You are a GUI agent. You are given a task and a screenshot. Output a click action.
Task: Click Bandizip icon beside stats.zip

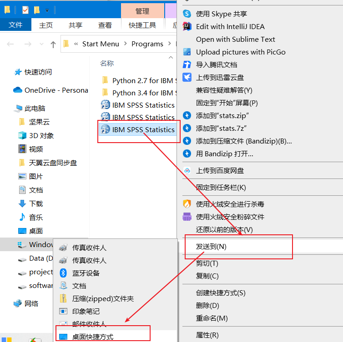(x=187, y=115)
